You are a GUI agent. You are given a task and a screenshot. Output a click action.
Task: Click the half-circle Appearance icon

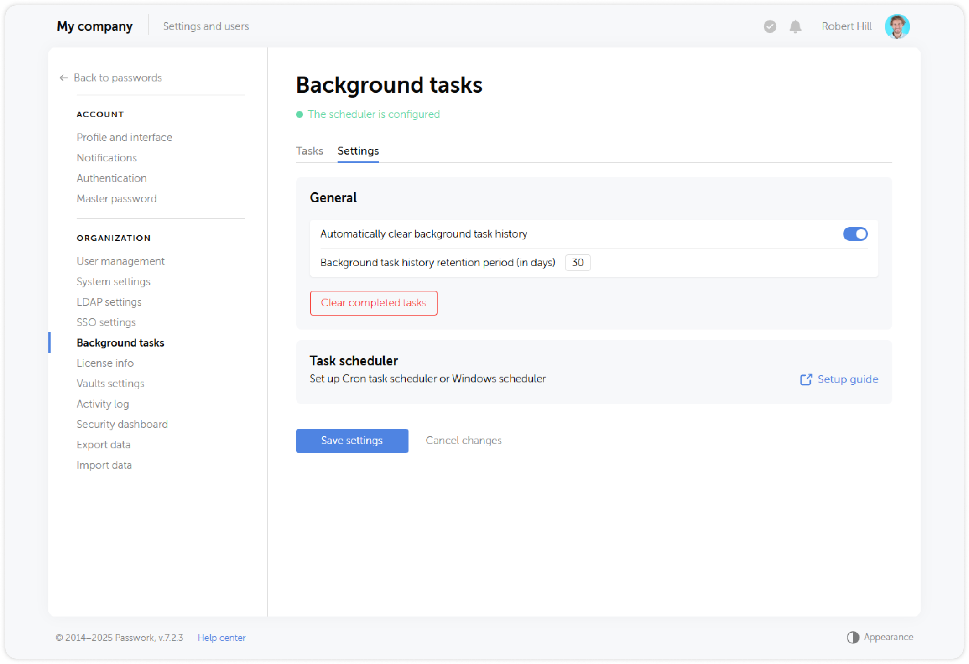click(852, 637)
